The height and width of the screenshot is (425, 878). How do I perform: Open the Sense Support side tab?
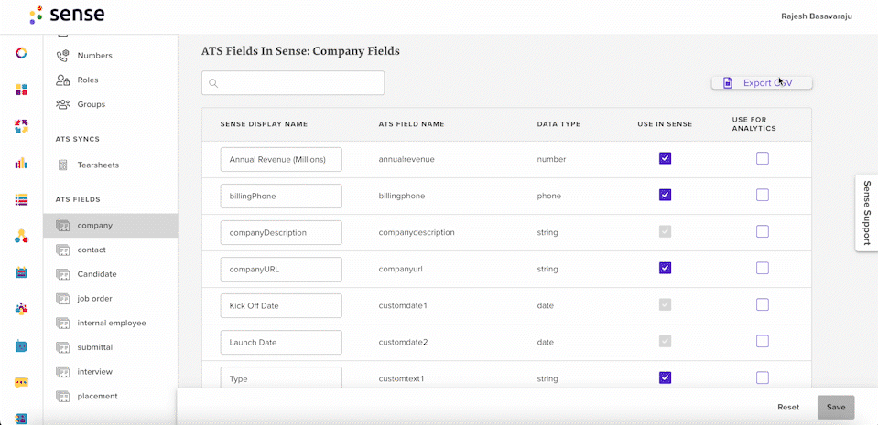(867, 212)
